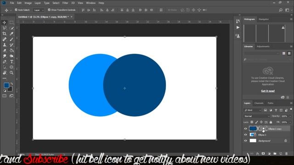Add a layer mask from Layers panel
This screenshot has height=165, width=294.
263,154
